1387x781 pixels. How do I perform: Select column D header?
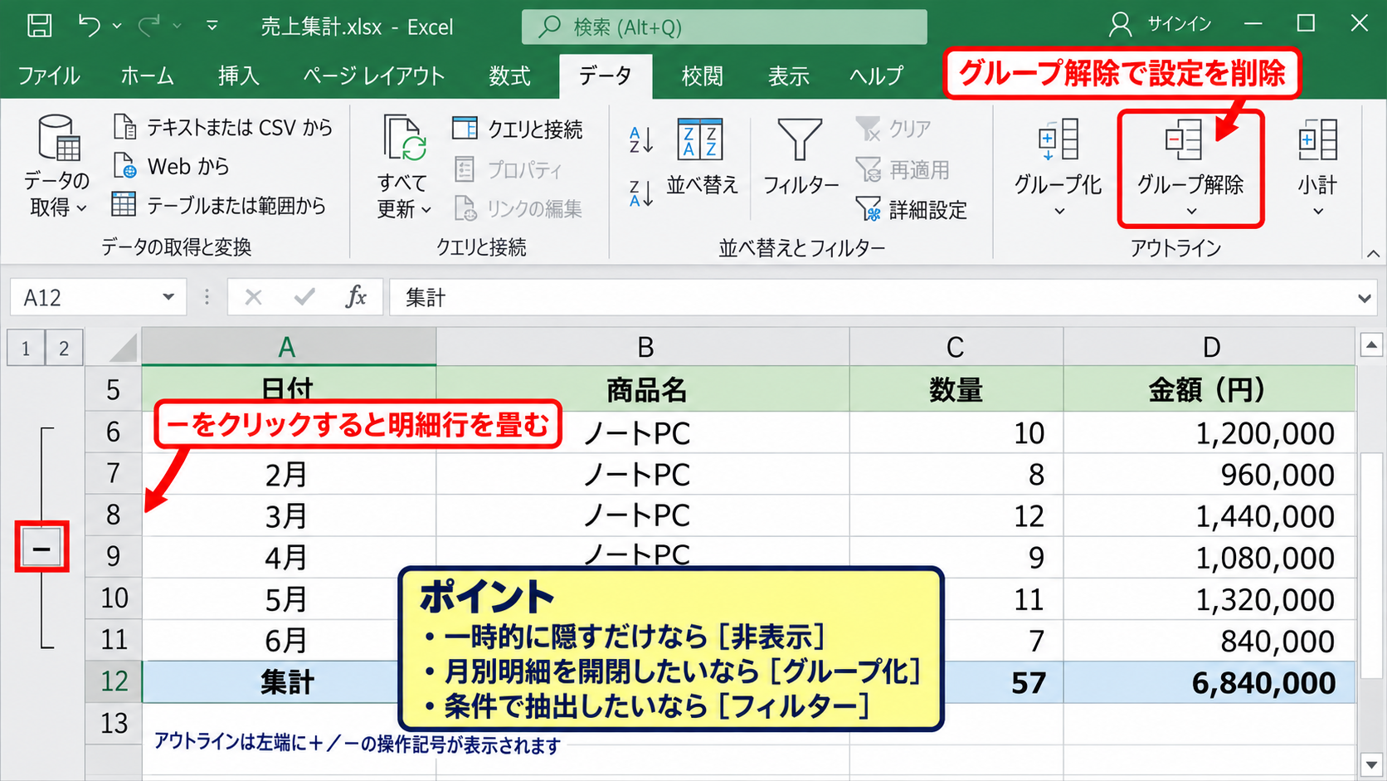pos(1210,346)
